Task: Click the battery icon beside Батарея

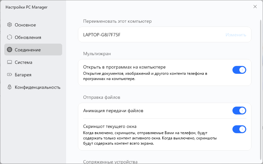Action: coord(10,75)
